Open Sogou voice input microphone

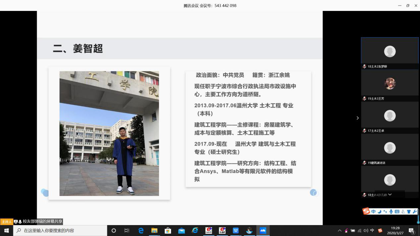pos(391,212)
